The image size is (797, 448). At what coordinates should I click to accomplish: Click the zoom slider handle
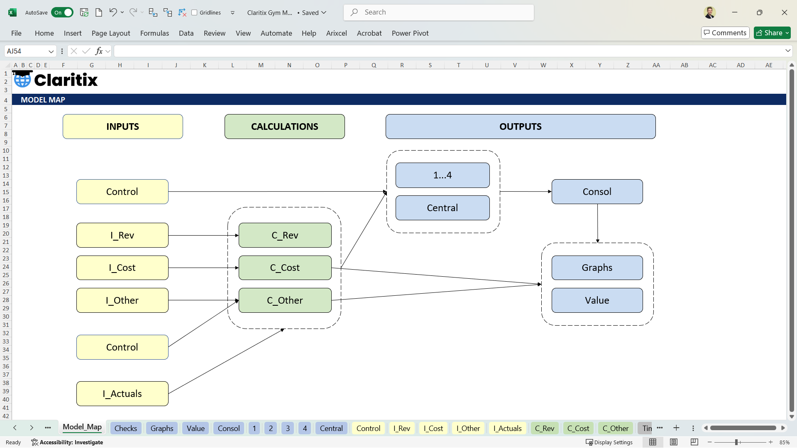tap(736, 442)
